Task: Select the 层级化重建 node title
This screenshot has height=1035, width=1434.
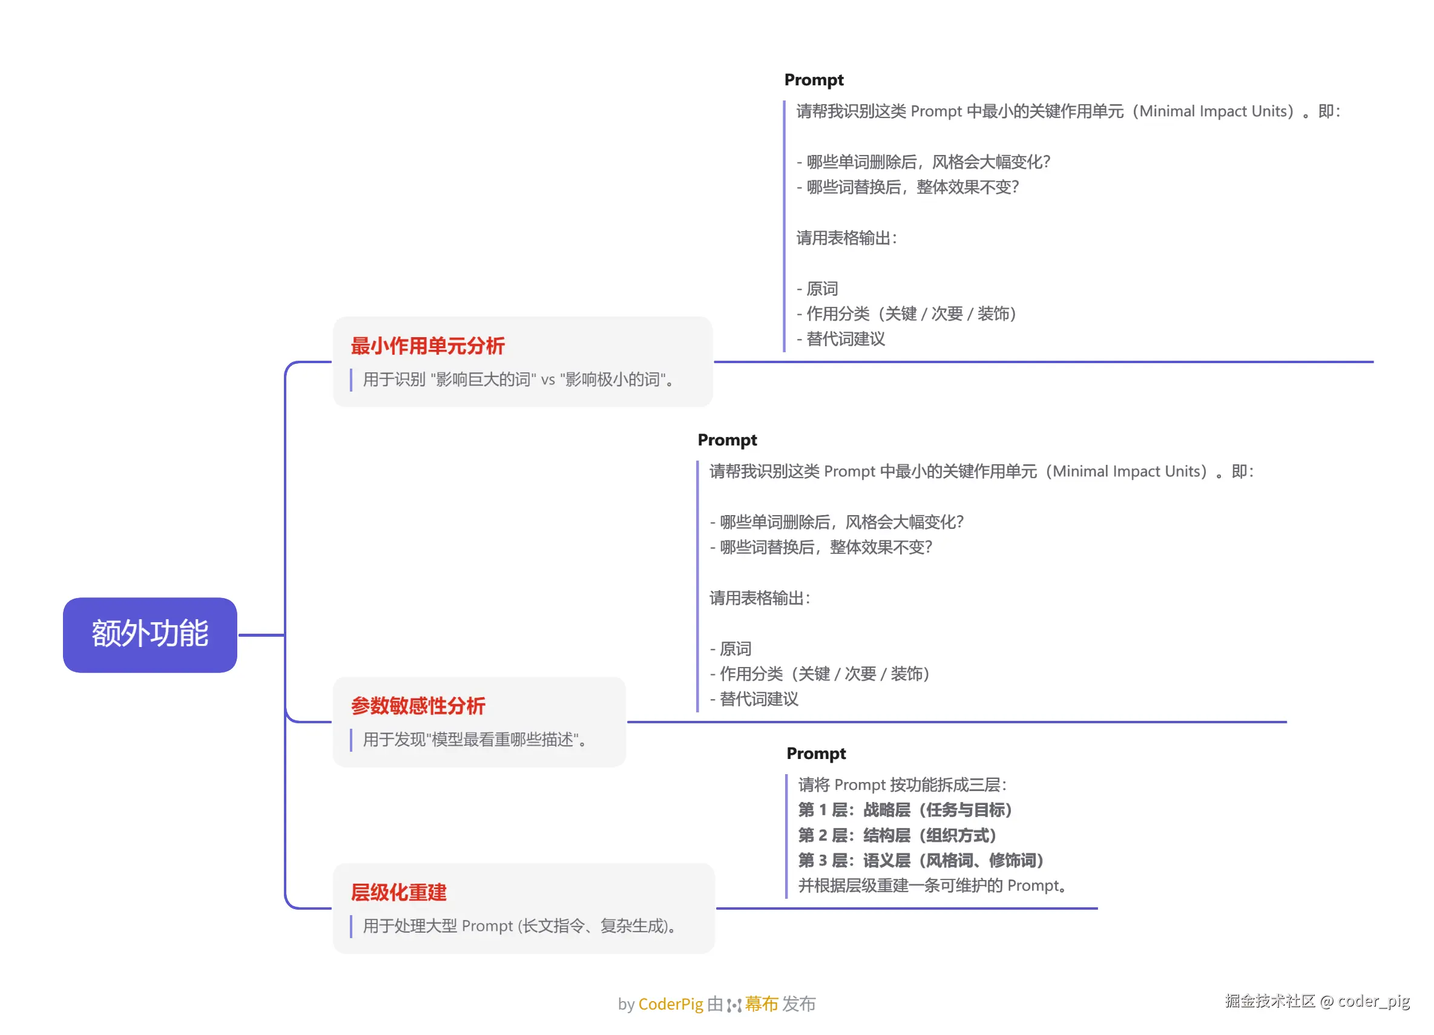Action: pos(398,892)
